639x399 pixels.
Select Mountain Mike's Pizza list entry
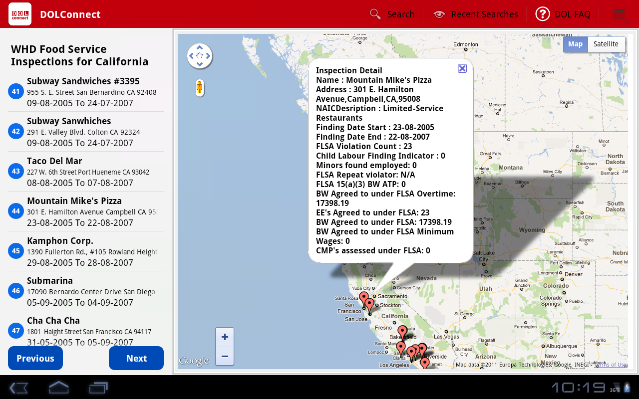(86, 211)
